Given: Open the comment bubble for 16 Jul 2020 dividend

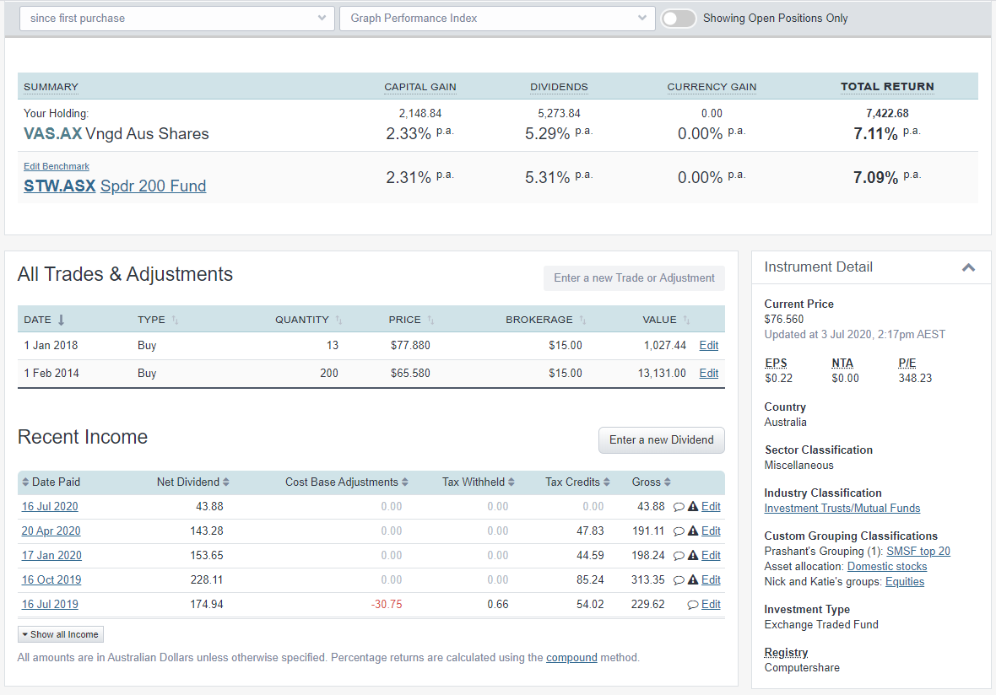Looking at the screenshot, I should 679,506.
